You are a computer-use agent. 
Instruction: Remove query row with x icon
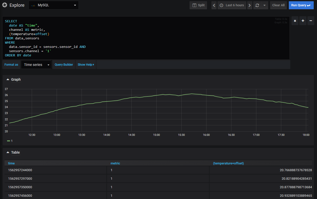(295, 21)
